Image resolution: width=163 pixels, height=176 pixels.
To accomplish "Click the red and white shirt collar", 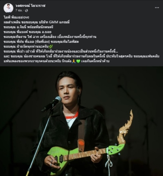I will click(x=72, y=116).
